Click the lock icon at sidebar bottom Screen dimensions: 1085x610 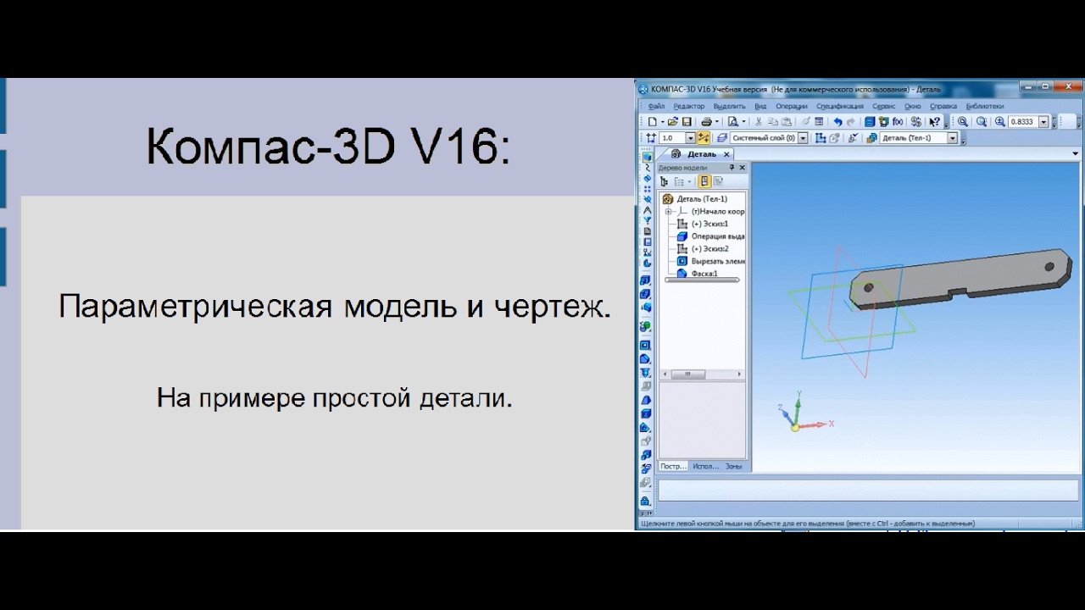point(646,500)
